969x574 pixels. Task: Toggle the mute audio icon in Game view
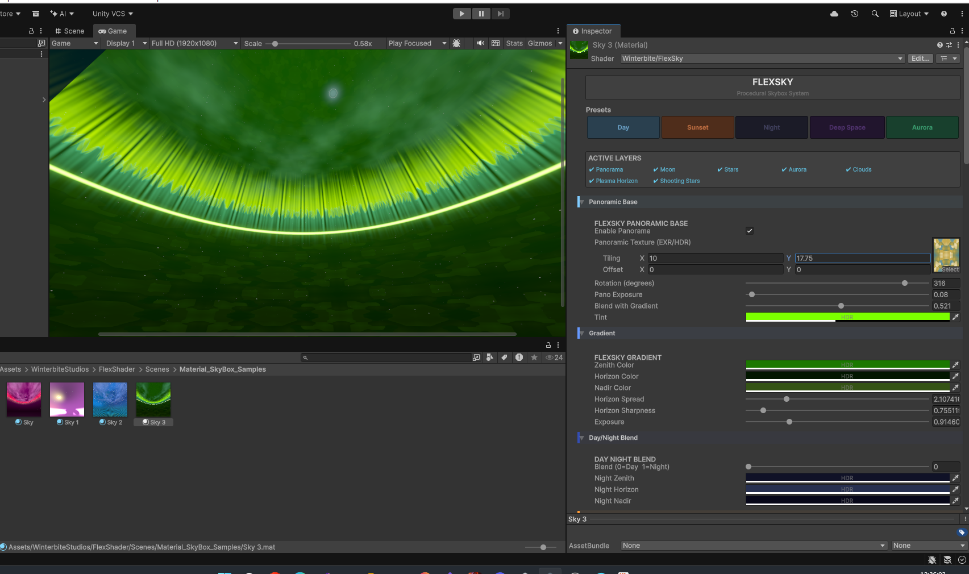[480, 43]
